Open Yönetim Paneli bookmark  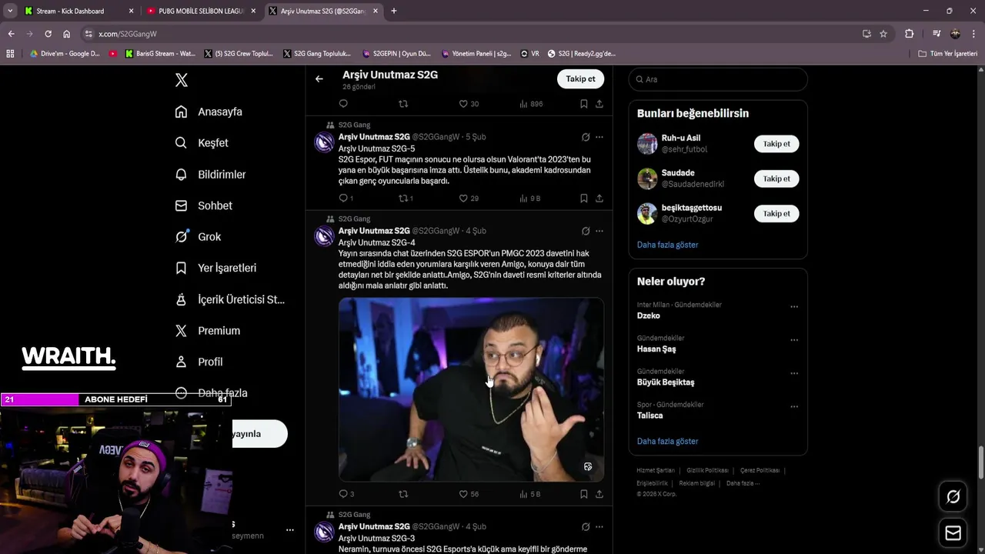tap(476, 54)
